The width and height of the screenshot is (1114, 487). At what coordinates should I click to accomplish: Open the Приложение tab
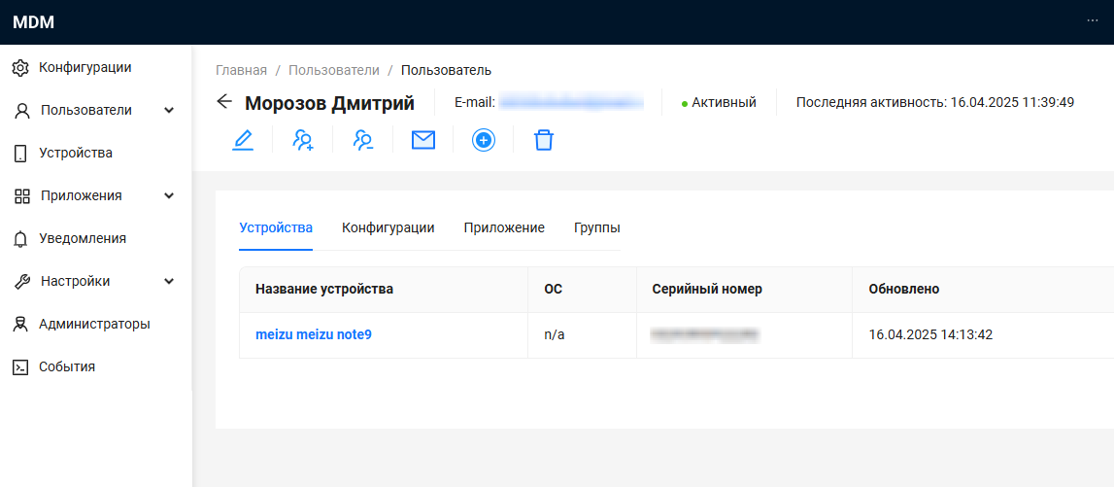pyautogui.click(x=504, y=227)
